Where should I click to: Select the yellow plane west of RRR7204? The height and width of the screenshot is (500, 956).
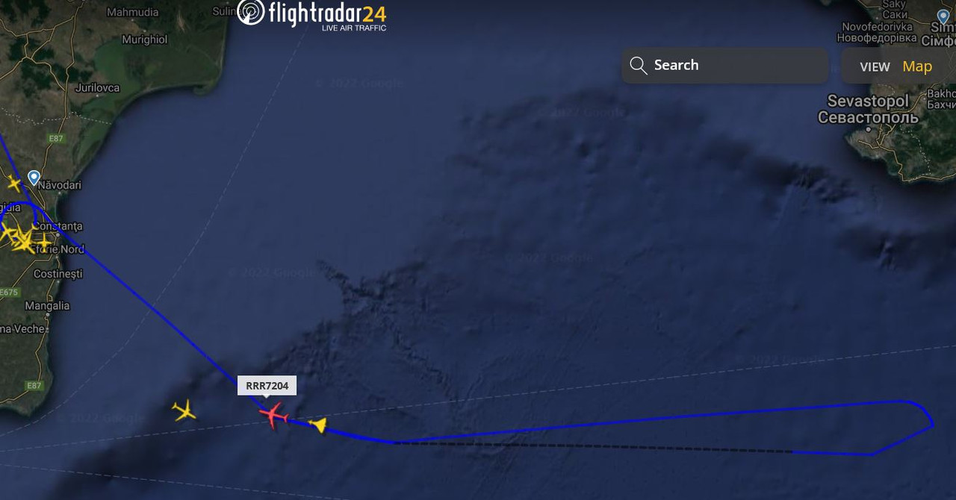pyautogui.click(x=184, y=410)
